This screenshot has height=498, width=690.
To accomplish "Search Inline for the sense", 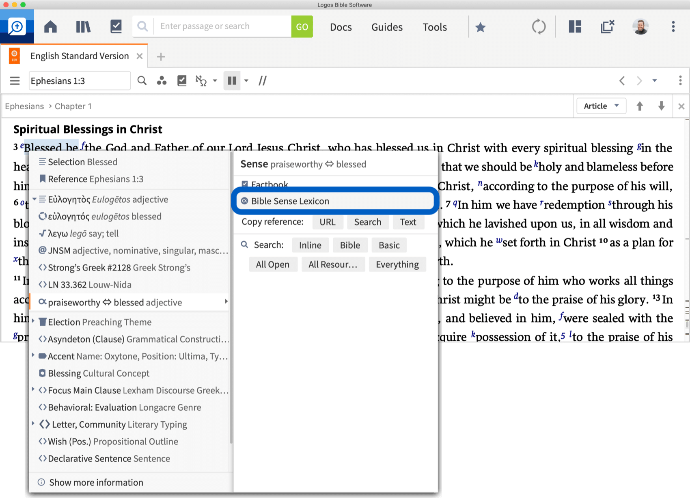I will pyautogui.click(x=310, y=245).
